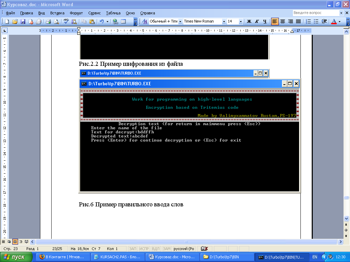
Task: Create a new blank document
Action: (7, 21)
